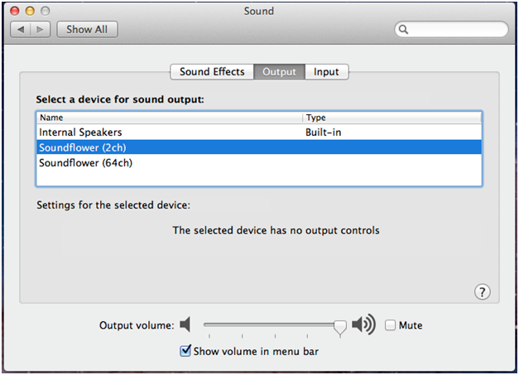This screenshot has height=375, width=519.
Task: Click the back navigation arrow
Action: [21, 30]
